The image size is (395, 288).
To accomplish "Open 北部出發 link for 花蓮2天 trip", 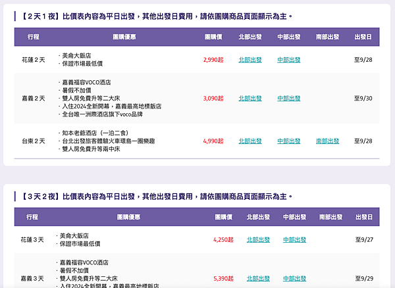I will pyautogui.click(x=250, y=60).
